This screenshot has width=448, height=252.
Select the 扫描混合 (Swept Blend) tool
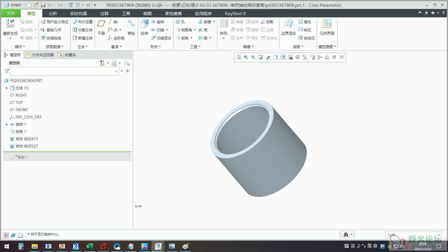coord(161,38)
